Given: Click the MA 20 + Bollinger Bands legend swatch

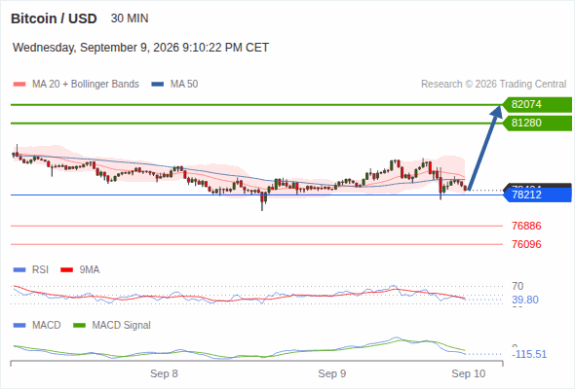Looking at the screenshot, I should pos(19,85).
